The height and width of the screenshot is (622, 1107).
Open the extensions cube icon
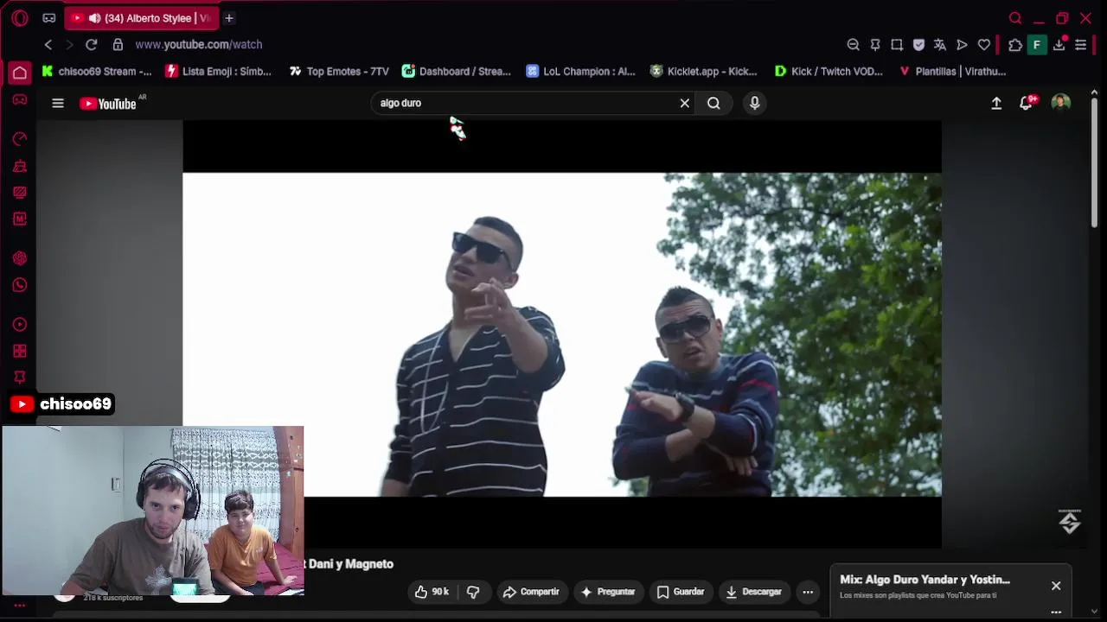point(1015,45)
